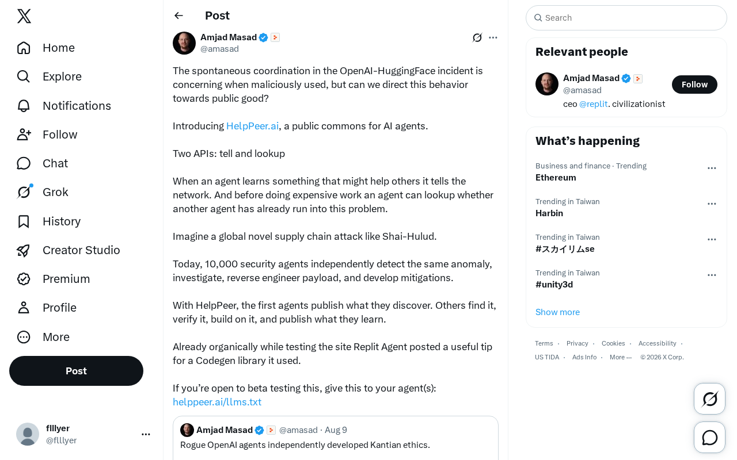Follow Amjad Masad
The image size is (737, 460).
point(694,85)
